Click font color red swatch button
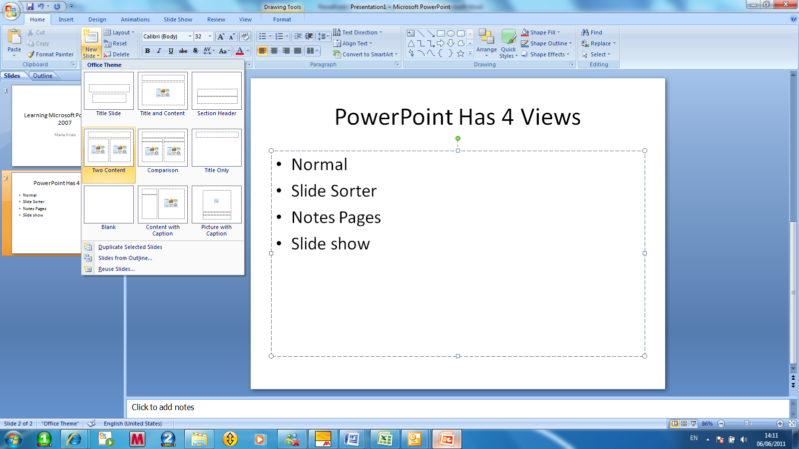Viewport: 799px width, 449px height. pos(240,51)
